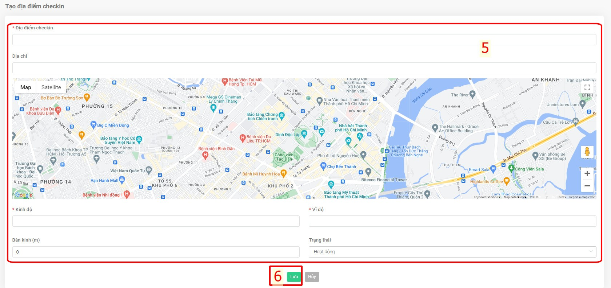Select Cầu Cá Trê Lớn marker
This screenshot has width=611, height=288.
(575, 121)
